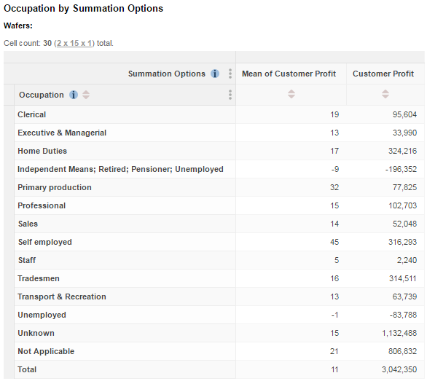Click the Total row label
Screen dimensions: 427x381
pos(27,369)
